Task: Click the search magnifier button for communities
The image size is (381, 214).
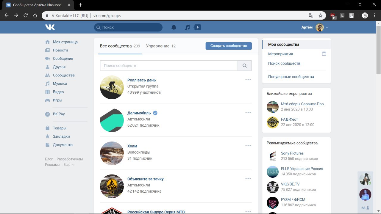Action: [x=245, y=66]
